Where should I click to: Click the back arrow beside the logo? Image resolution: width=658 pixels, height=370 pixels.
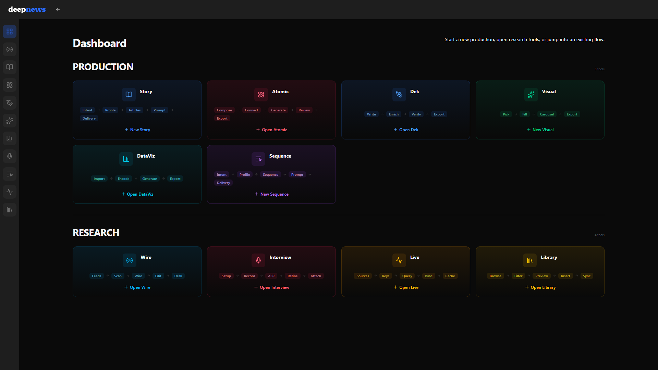(58, 10)
